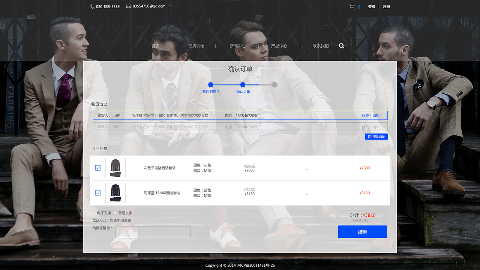Screen dimensions: 480x270
Task: Click 颜色：蓝色 attribute text
Action: (x=202, y=190)
